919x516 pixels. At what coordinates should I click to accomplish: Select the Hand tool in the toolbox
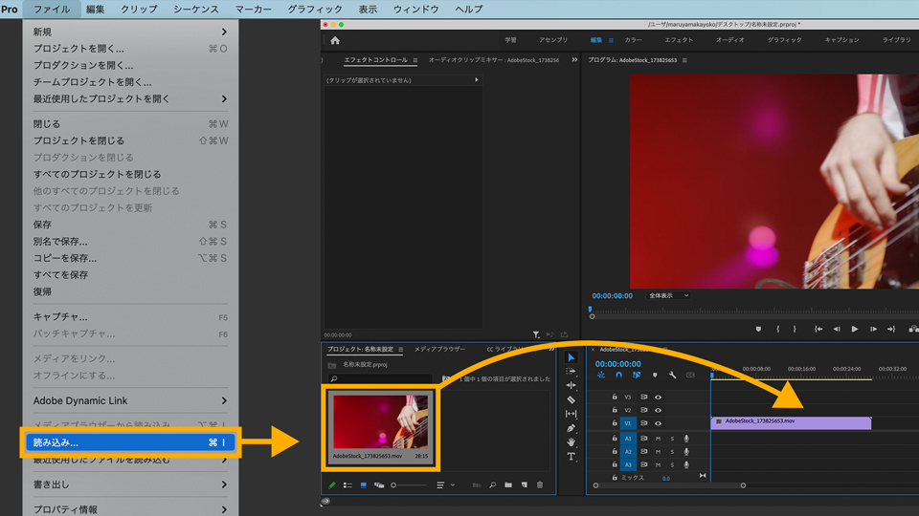pyautogui.click(x=572, y=442)
